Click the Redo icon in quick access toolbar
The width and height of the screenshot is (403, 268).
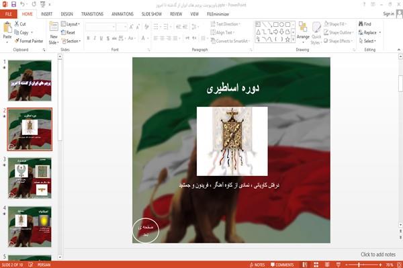click(x=34, y=5)
